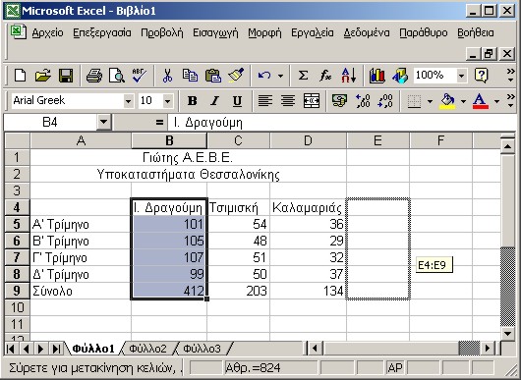521x380 pixels.
Task: Toggle Bold formatting
Action: 192,100
